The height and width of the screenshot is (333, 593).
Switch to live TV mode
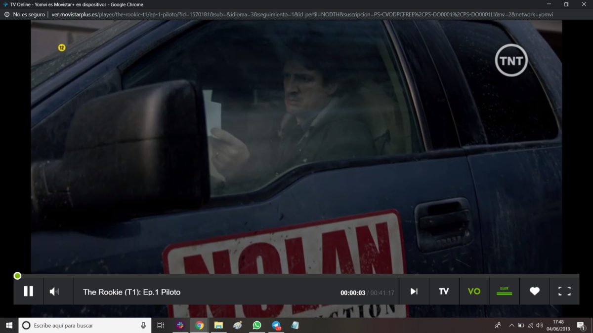[444, 292]
